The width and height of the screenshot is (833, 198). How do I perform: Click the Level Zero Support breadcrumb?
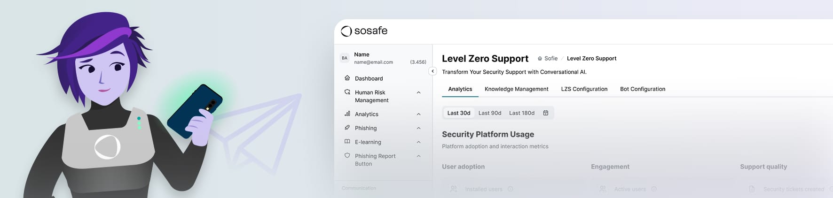point(591,59)
